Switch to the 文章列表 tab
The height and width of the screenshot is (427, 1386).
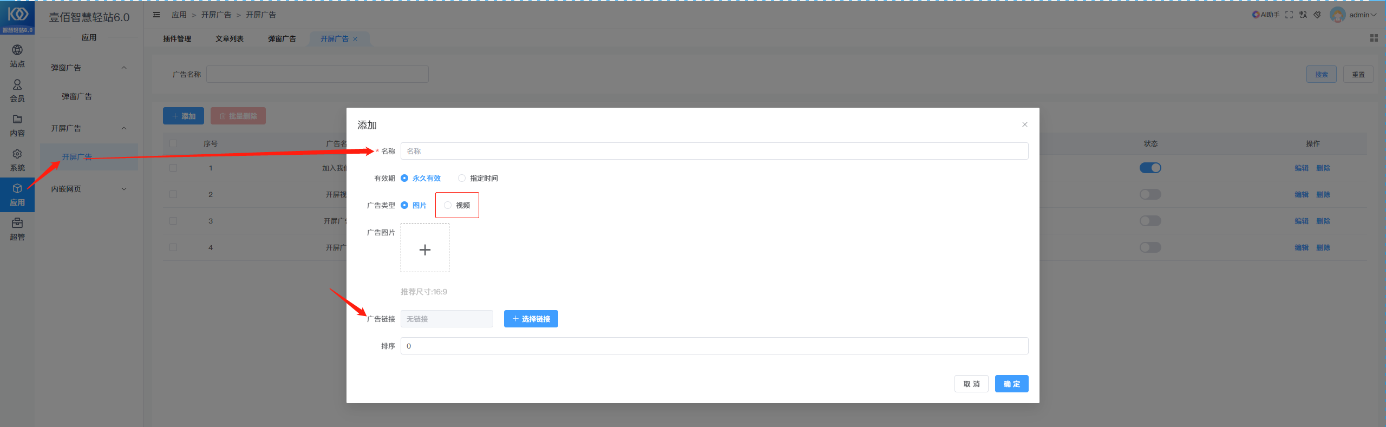tap(230, 38)
